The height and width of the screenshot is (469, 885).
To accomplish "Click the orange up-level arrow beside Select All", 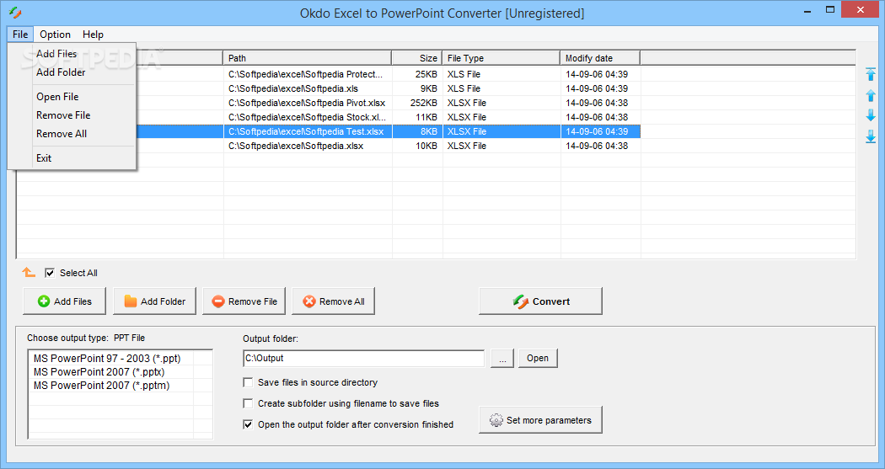I will [x=29, y=273].
